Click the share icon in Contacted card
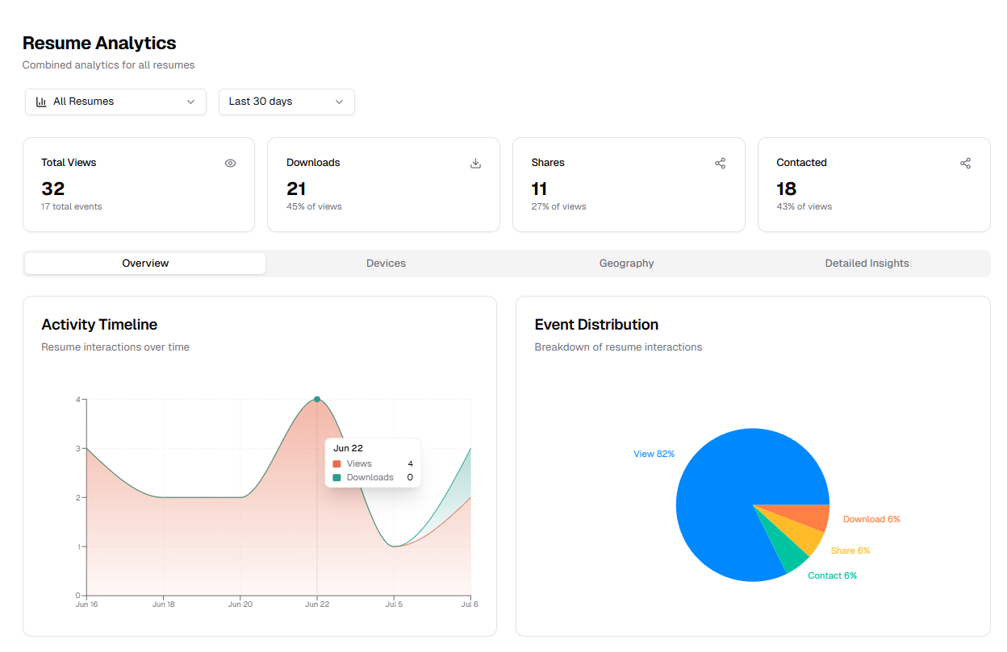Screen dimensions: 1007x652 965,163
